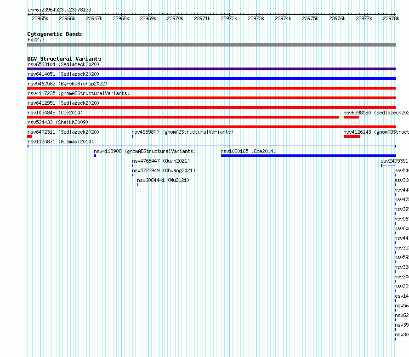This screenshot has height=357, width=409.
Task: Click the 23968k ruler position
Action: (x=121, y=18)
